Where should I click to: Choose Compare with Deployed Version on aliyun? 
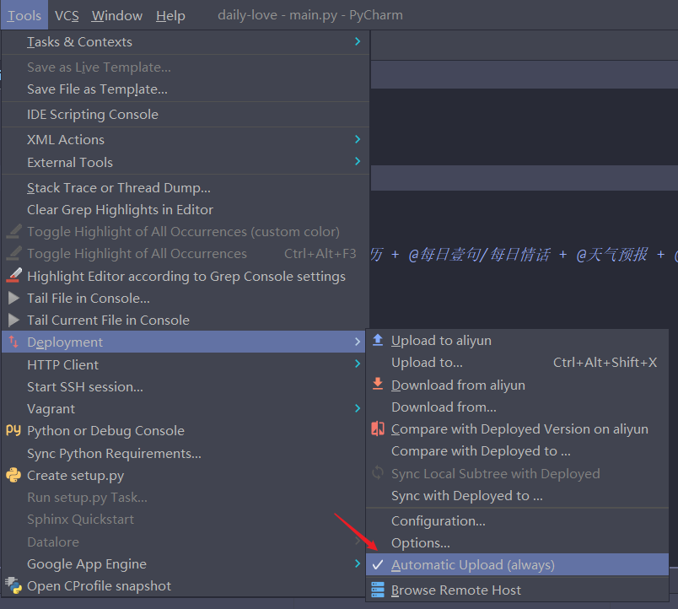click(x=517, y=429)
